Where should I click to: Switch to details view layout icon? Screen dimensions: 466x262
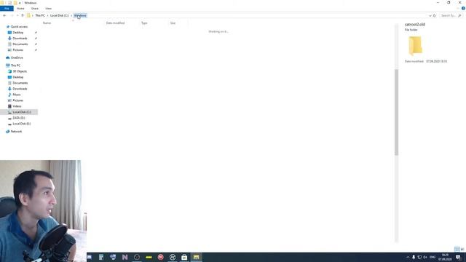point(457,249)
